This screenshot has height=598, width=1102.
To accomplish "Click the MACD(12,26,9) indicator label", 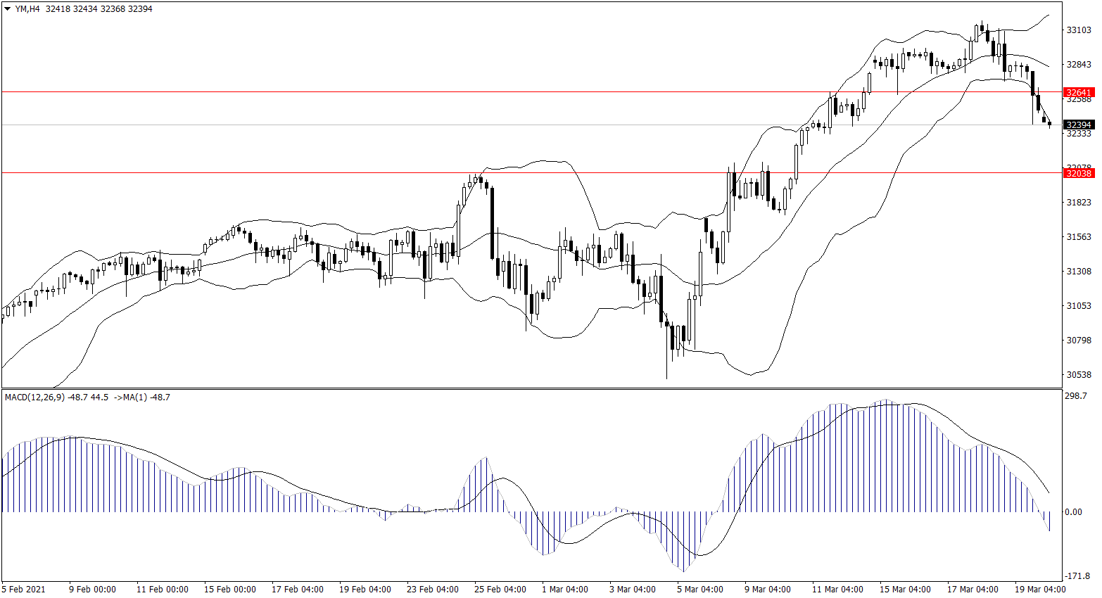I will pyautogui.click(x=34, y=397).
